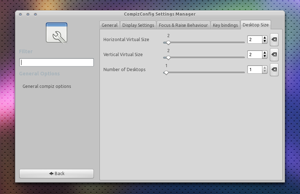Click the Vertical Virtual Size slider handle
Viewport: 300px width, 194px height.
tap(168, 58)
